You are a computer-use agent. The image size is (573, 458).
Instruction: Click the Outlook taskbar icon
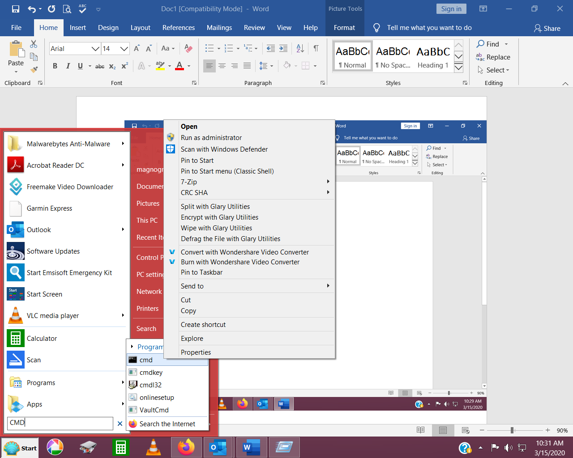pos(218,447)
